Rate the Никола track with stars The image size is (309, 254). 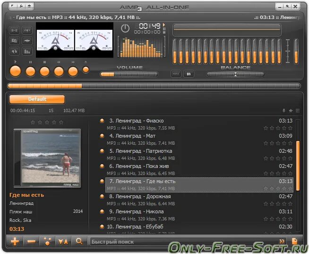point(278,219)
